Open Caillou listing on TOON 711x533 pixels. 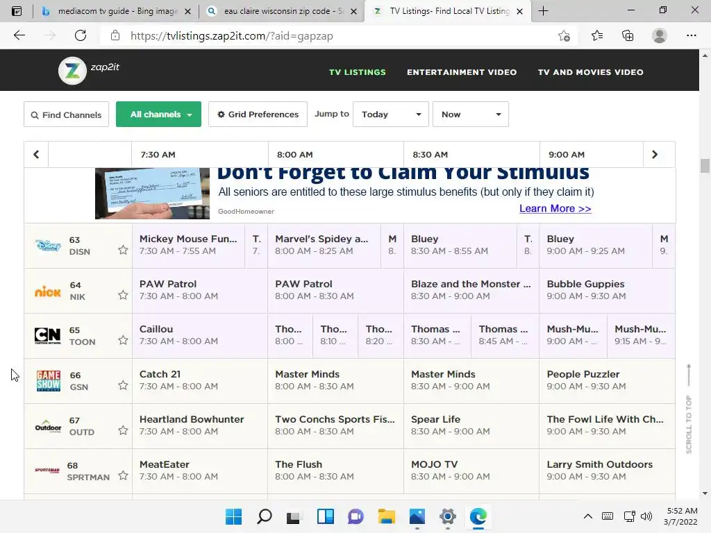[200, 335]
